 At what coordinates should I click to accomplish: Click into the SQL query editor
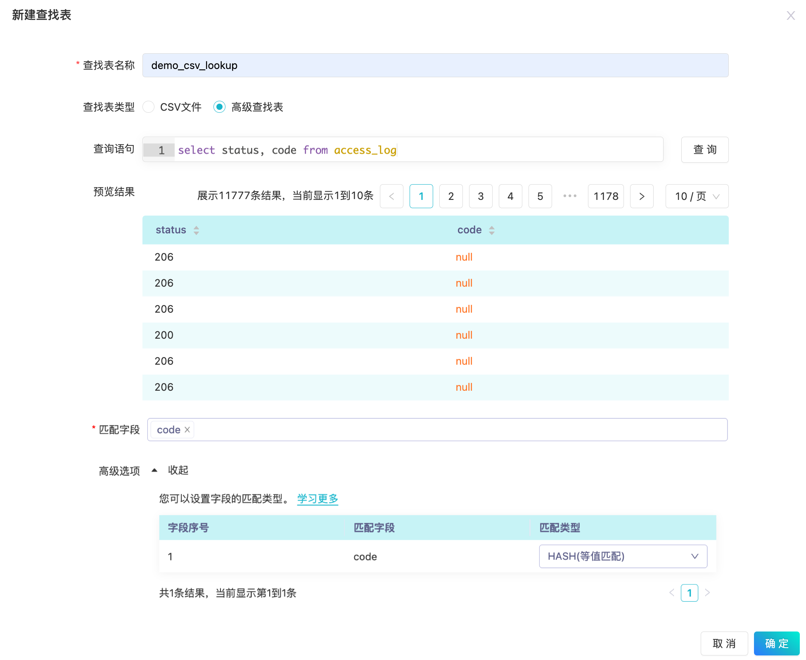(x=403, y=150)
